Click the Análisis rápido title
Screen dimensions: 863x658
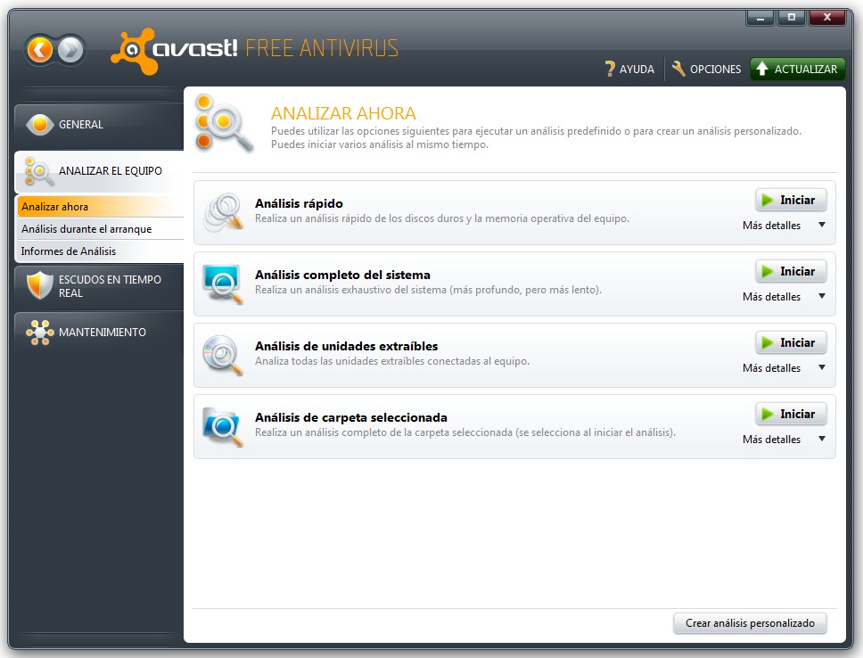tap(299, 204)
